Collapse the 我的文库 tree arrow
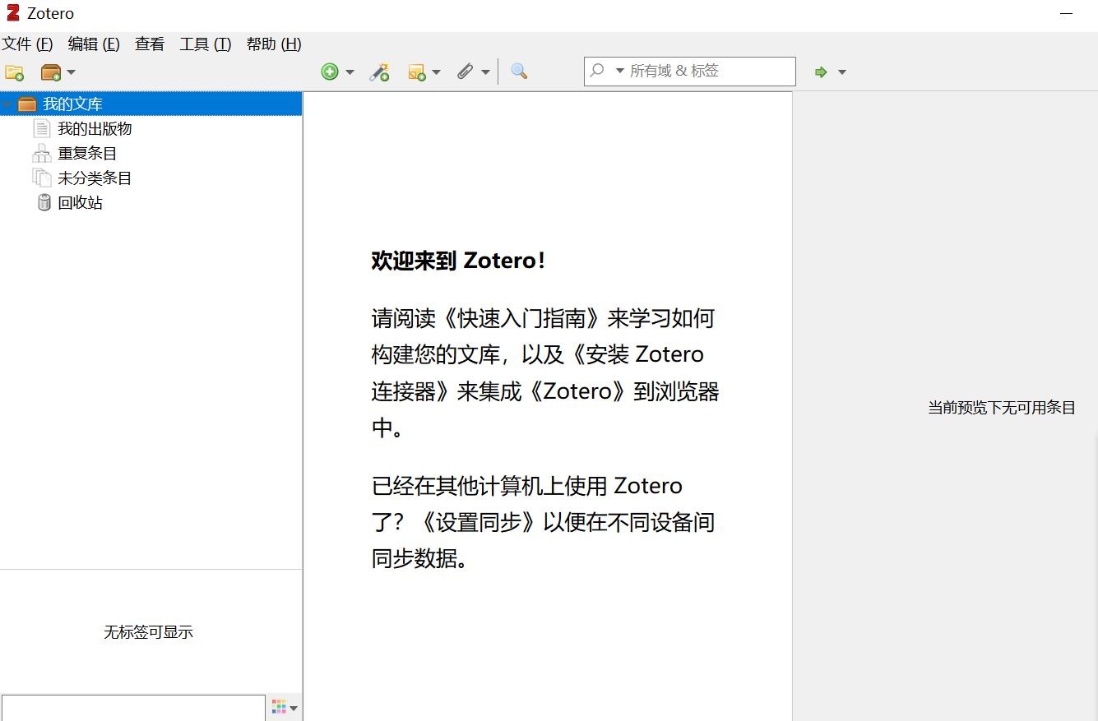Image resolution: width=1098 pixels, height=721 pixels. [x=7, y=104]
